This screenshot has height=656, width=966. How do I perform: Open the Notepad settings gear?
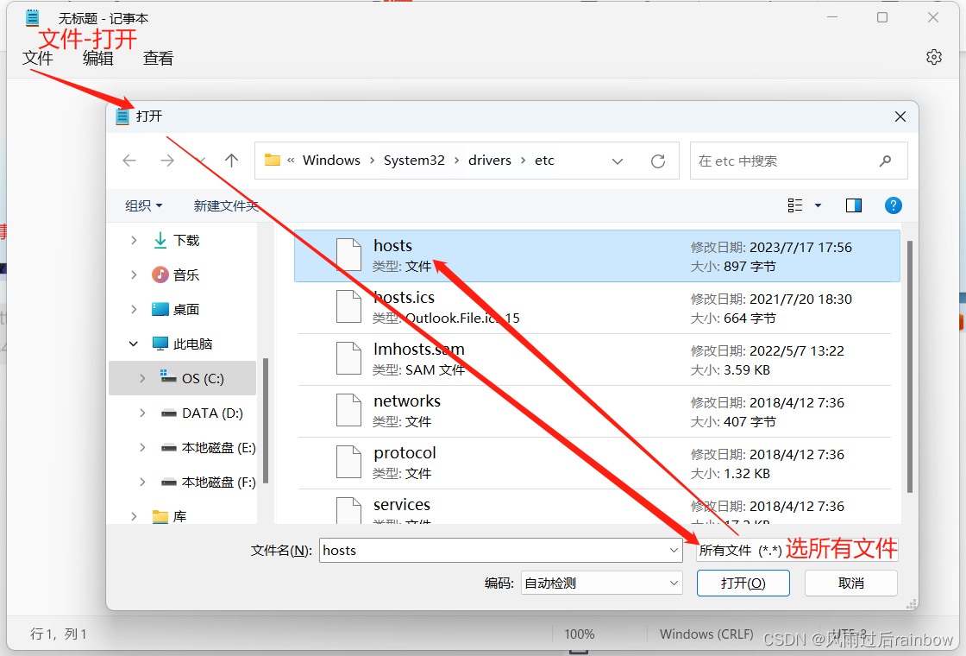click(934, 57)
